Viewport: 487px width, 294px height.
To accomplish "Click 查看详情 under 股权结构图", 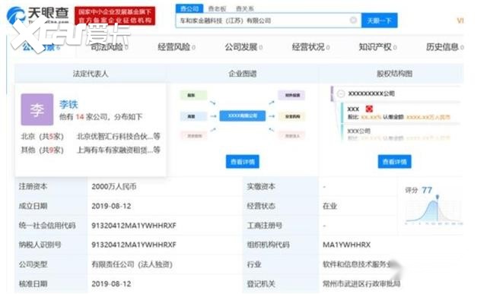I will pyautogui.click(x=394, y=162).
